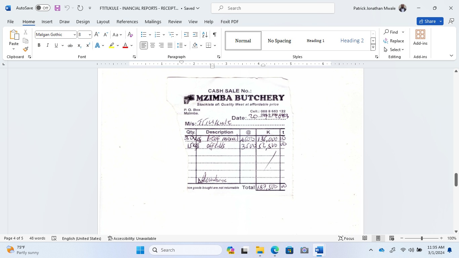The image size is (459, 258).
Task: Open the Foxit PDF tab
Action: click(x=229, y=21)
